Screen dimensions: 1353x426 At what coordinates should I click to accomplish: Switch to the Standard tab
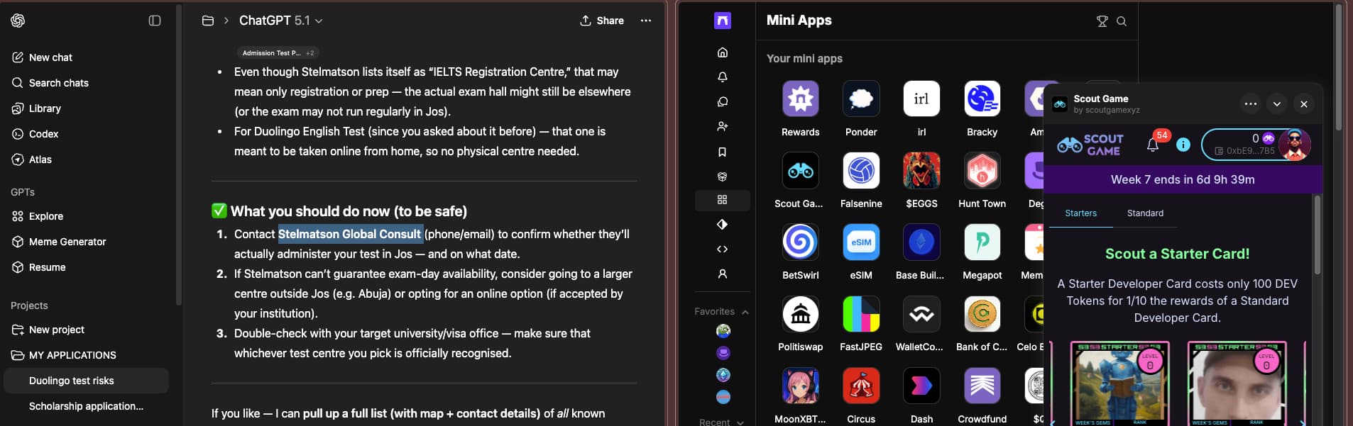point(1145,213)
